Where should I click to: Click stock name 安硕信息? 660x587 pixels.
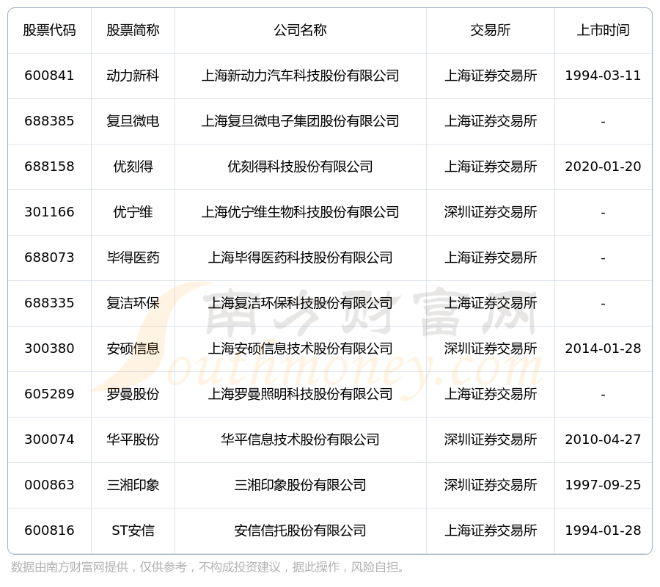tap(133, 349)
